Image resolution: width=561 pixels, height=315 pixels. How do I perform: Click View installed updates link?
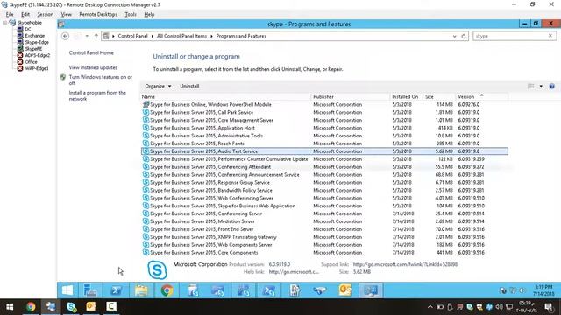click(93, 67)
